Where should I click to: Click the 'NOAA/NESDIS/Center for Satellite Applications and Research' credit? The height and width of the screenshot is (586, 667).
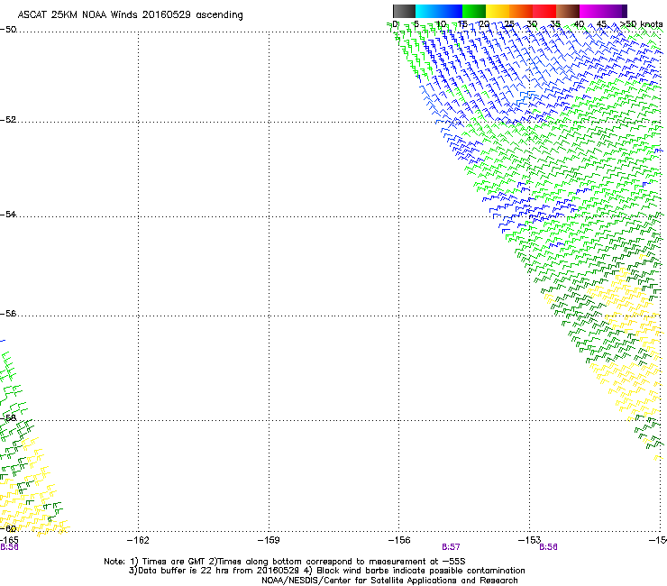389,581
